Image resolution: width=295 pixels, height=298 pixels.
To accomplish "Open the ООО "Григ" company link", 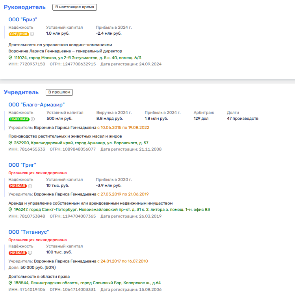I will tap(22, 165).
